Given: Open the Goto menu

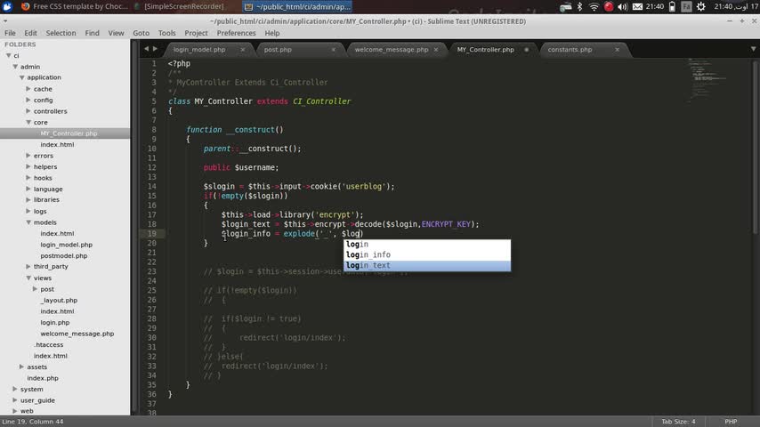Looking at the screenshot, I should pyautogui.click(x=141, y=33).
